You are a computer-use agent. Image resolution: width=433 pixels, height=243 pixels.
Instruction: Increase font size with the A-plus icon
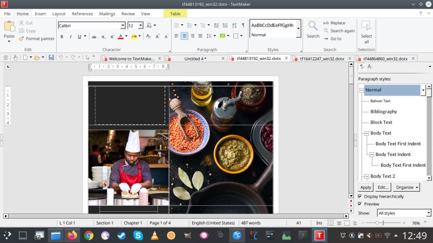[x=158, y=37]
